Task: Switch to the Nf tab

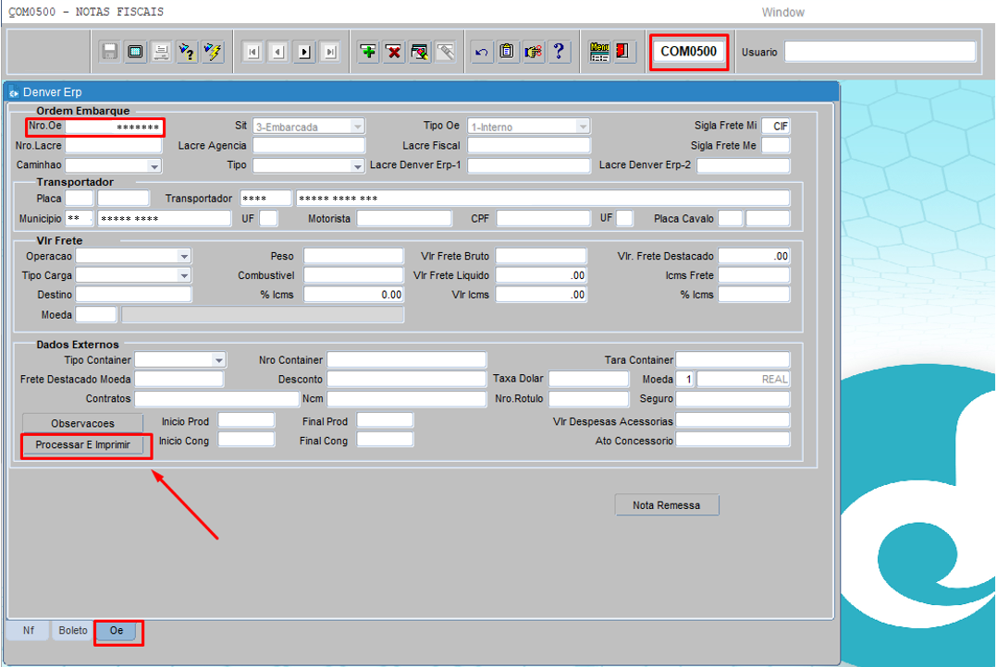Action: 29,631
